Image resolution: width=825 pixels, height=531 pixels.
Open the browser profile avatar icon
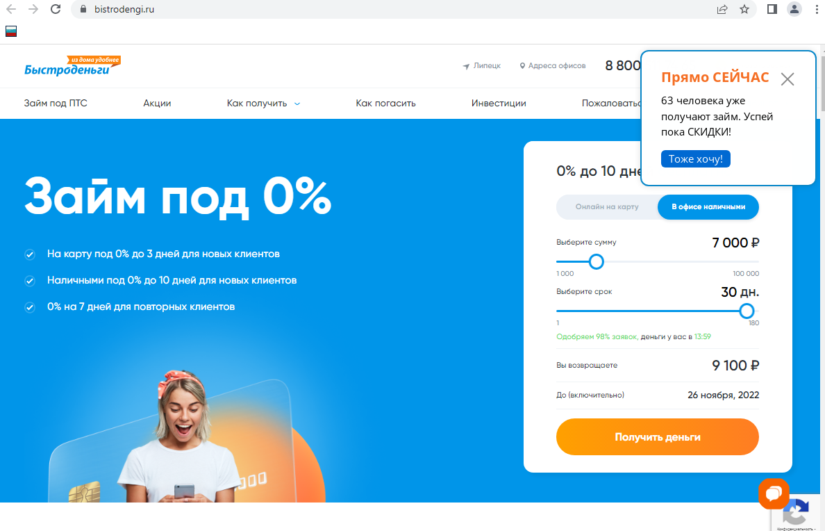[x=794, y=9]
